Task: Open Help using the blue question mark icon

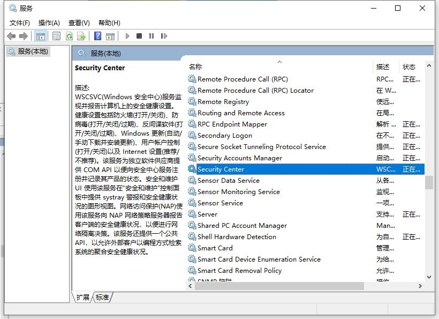Action: coord(97,35)
